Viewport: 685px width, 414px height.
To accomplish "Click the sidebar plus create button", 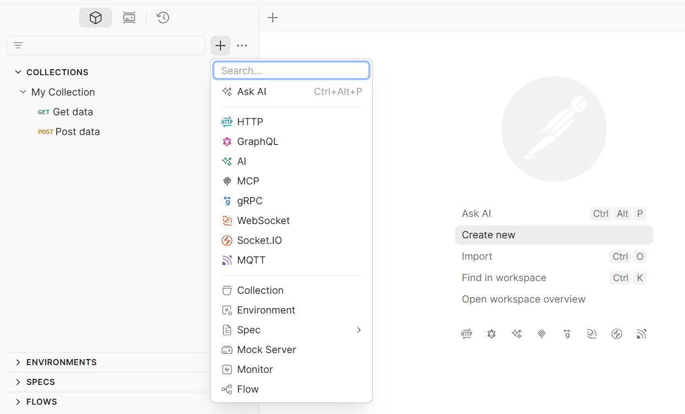I will click(220, 46).
